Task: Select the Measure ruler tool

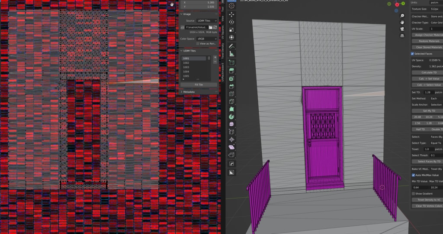Action: pos(231,54)
